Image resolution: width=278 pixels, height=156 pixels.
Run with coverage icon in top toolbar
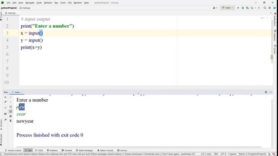coord(247,8)
